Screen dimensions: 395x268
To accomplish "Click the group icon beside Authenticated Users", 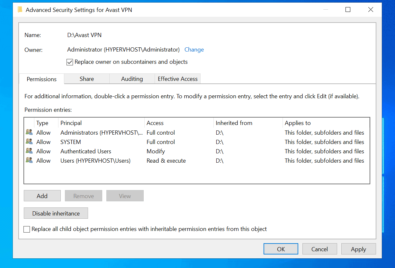I will (x=29, y=151).
